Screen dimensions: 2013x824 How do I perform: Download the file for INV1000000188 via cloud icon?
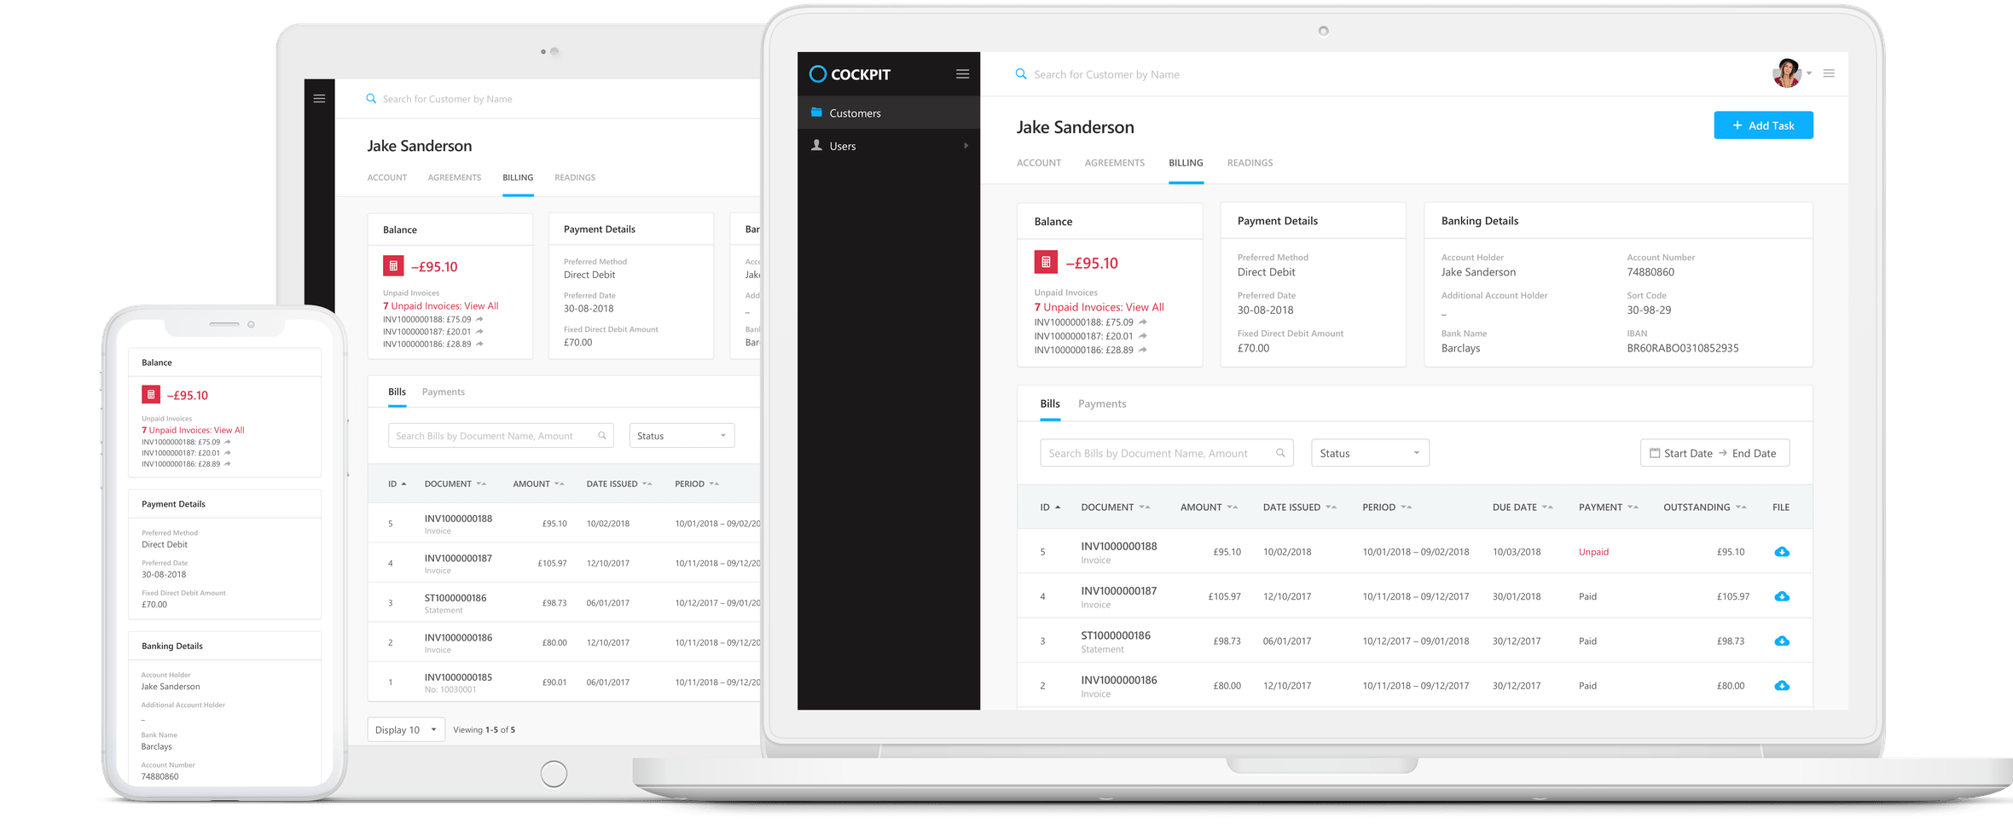pyautogui.click(x=1782, y=552)
